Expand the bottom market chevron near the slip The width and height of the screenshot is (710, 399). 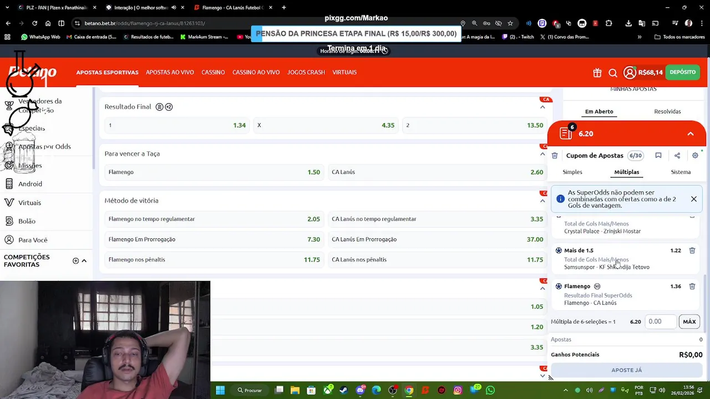542,376
